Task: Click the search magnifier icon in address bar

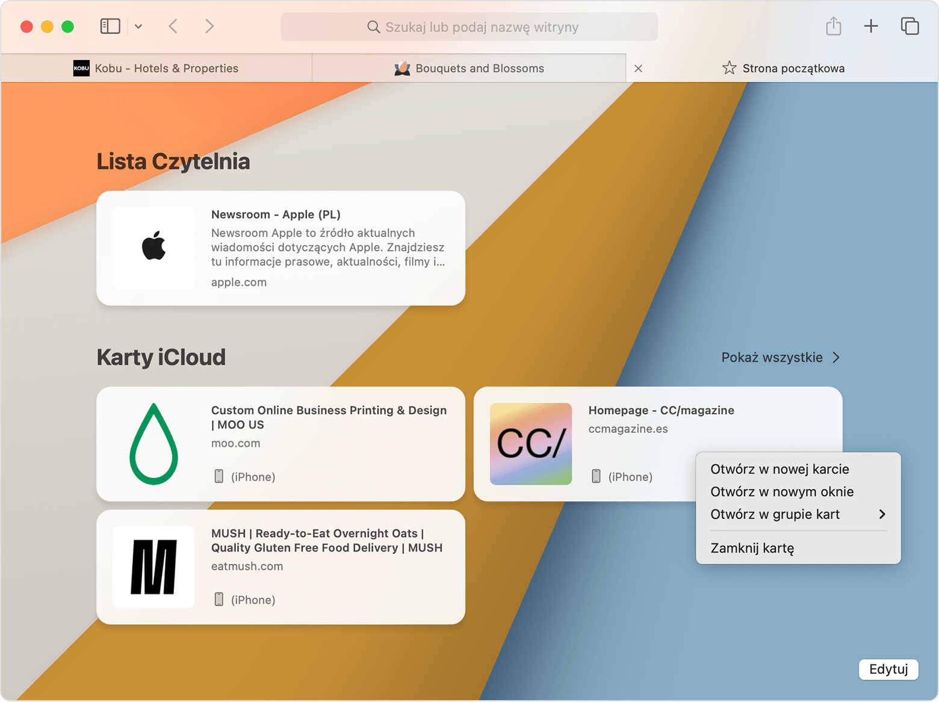Action: [374, 27]
